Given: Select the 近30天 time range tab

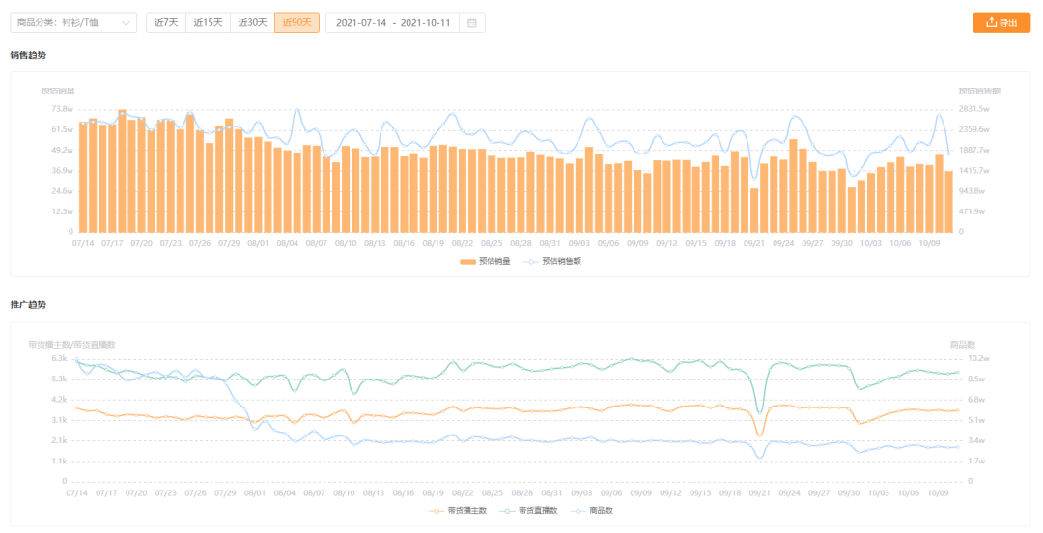Looking at the screenshot, I should [x=253, y=22].
